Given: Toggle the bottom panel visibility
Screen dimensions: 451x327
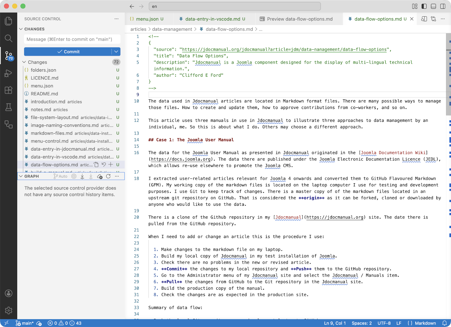Looking at the screenshot, I should point(433,6).
